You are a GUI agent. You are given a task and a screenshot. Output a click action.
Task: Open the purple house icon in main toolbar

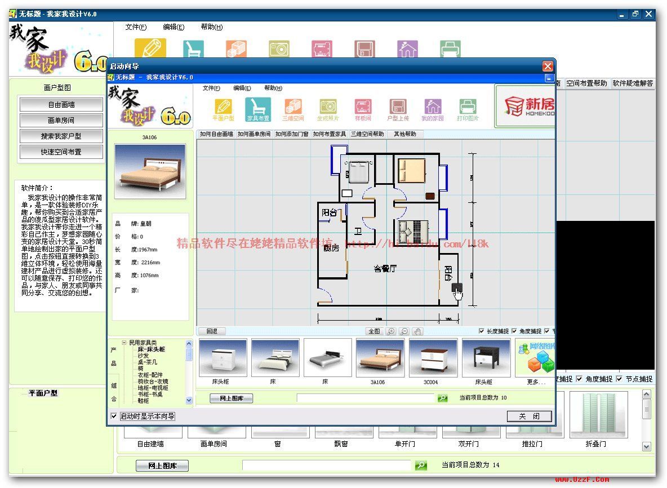(407, 48)
